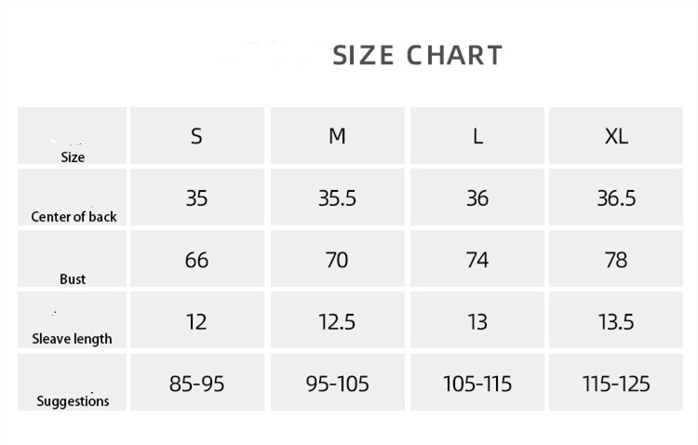Viewport: 698px width, 445px height.
Task: Choose the XL size column header
Action: [x=616, y=136]
